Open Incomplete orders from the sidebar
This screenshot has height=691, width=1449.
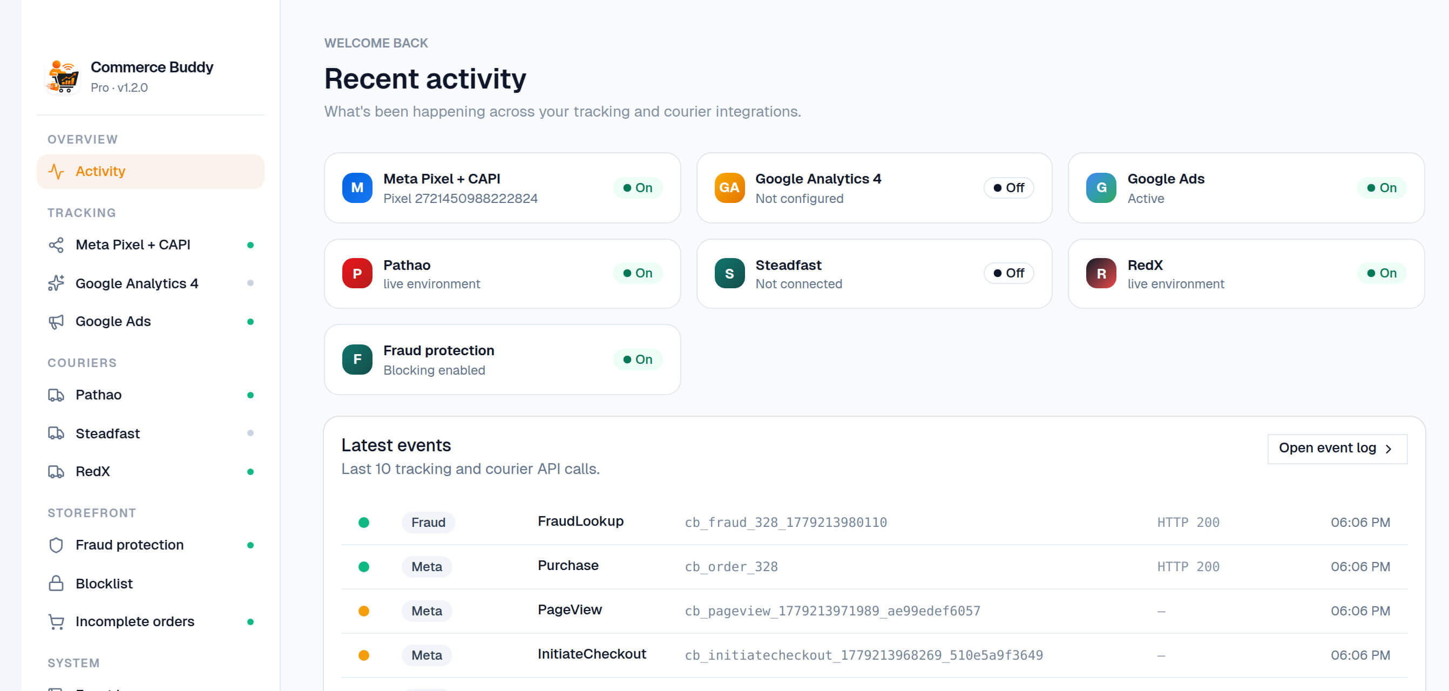click(x=150, y=621)
